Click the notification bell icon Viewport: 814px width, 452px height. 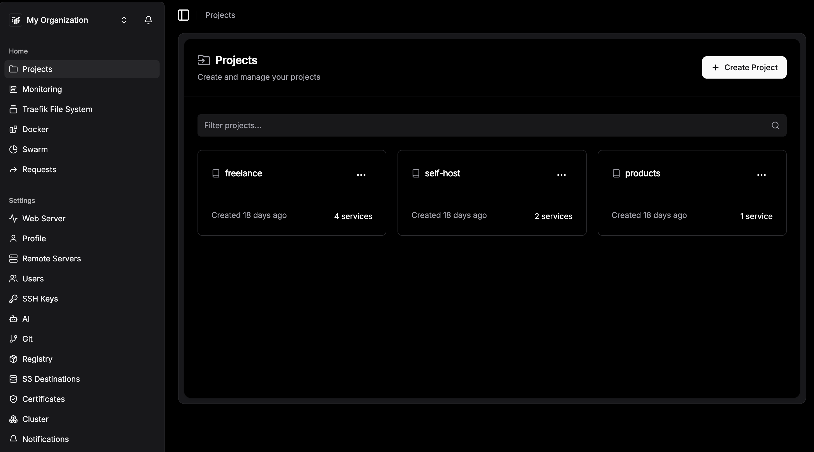(x=148, y=20)
